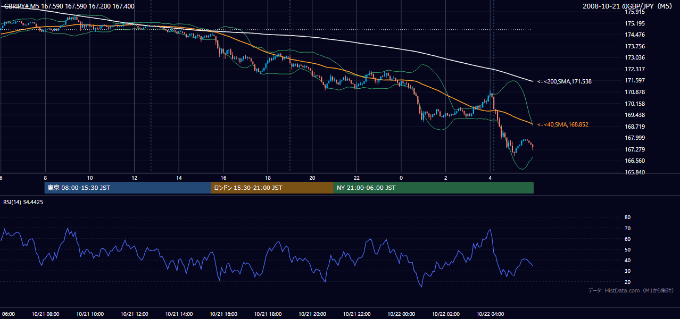Click price axis label 167.999
680x319 pixels.
click(x=635, y=138)
